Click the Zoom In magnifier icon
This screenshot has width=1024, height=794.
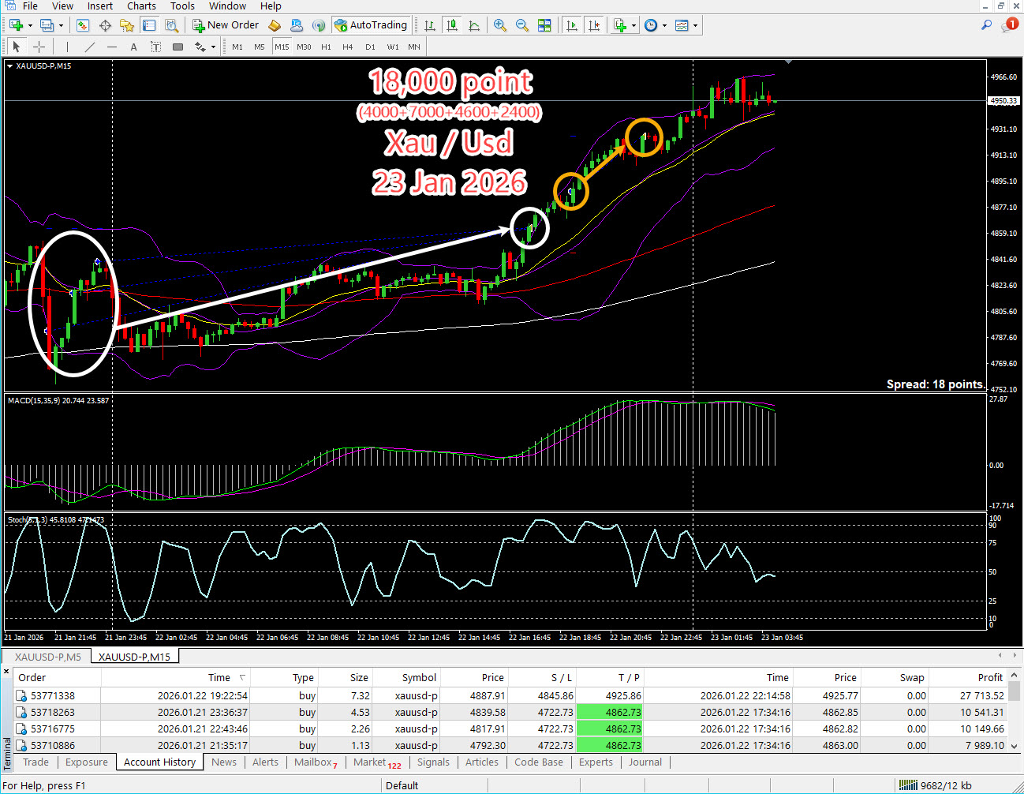pos(499,25)
